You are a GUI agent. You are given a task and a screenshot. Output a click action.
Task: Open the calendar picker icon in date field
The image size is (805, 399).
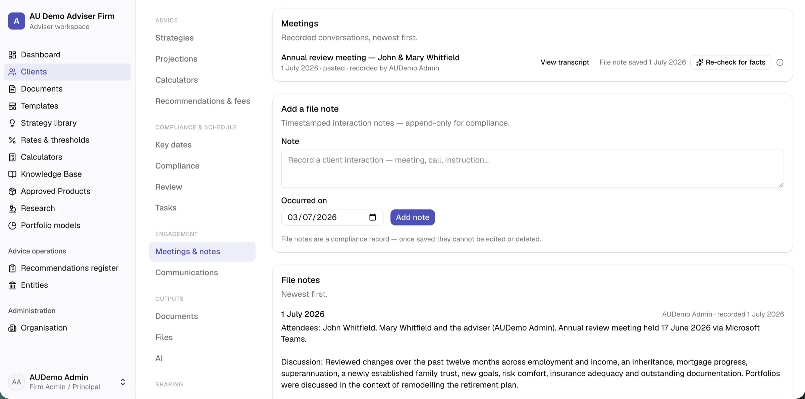372,217
